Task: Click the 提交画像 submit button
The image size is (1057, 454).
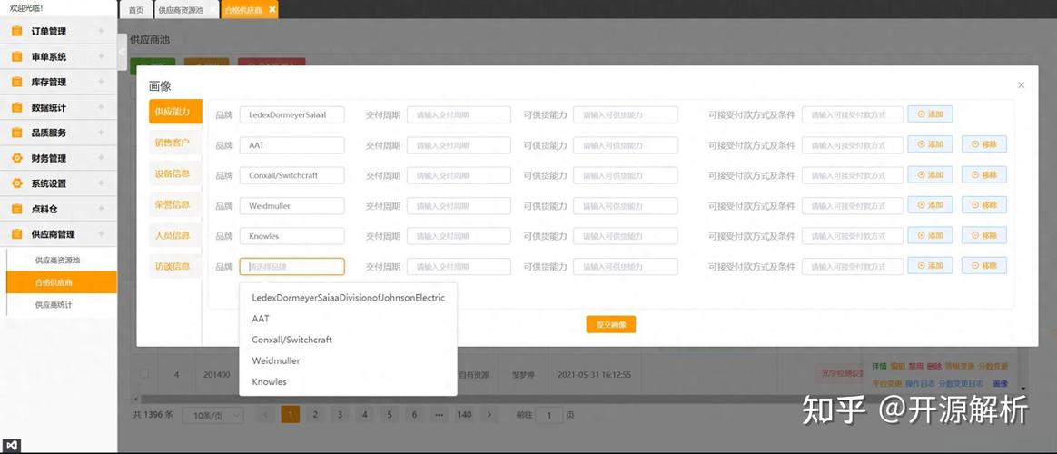Action: click(611, 325)
